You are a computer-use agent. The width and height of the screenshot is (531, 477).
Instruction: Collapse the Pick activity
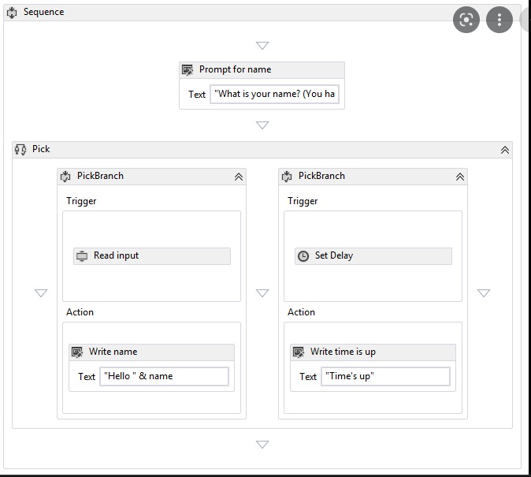point(504,150)
